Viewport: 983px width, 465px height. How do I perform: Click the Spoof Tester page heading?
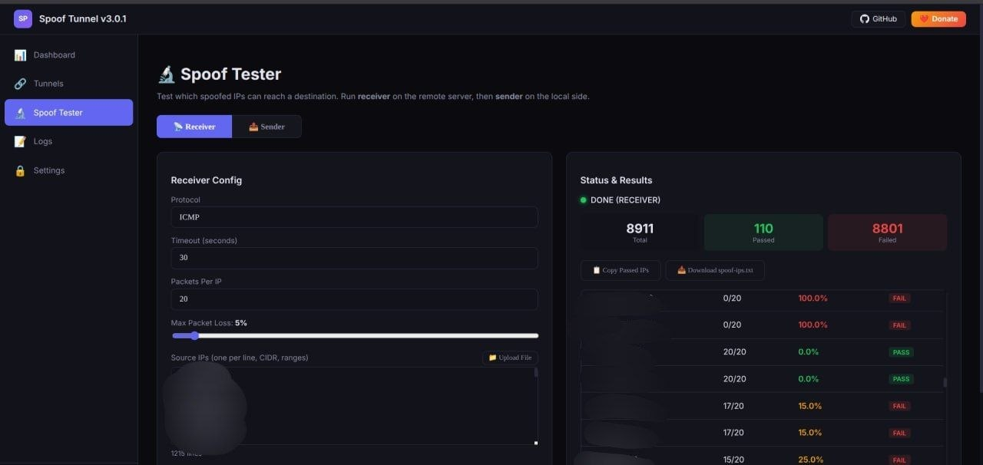point(219,74)
